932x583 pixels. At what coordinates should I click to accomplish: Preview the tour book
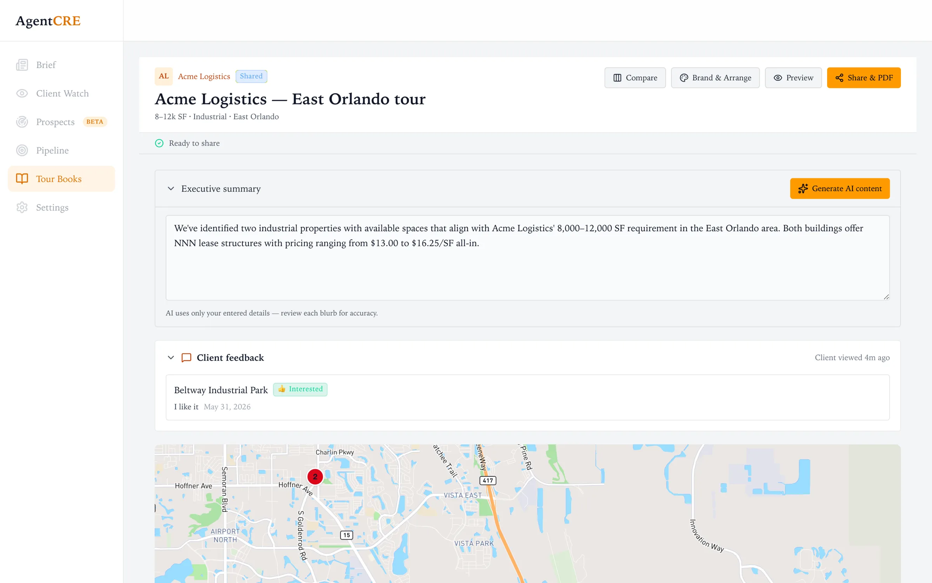[x=793, y=78]
